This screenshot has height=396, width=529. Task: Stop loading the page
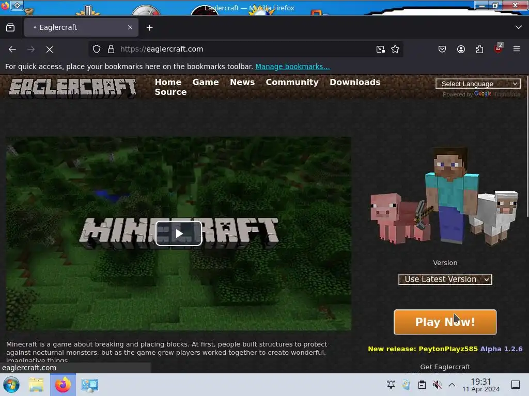50,49
